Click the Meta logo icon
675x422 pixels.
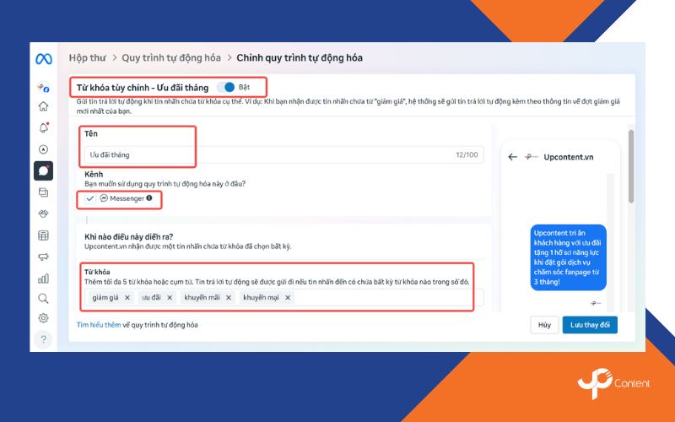click(44, 59)
